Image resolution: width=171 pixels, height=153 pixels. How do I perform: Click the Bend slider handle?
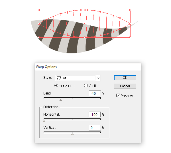pyautogui.click(x=61, y=100)
